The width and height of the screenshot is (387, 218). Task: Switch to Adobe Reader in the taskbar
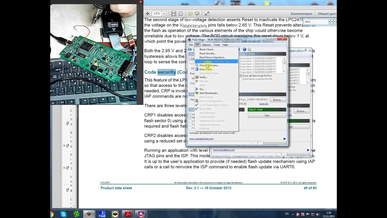pos(128,214)
